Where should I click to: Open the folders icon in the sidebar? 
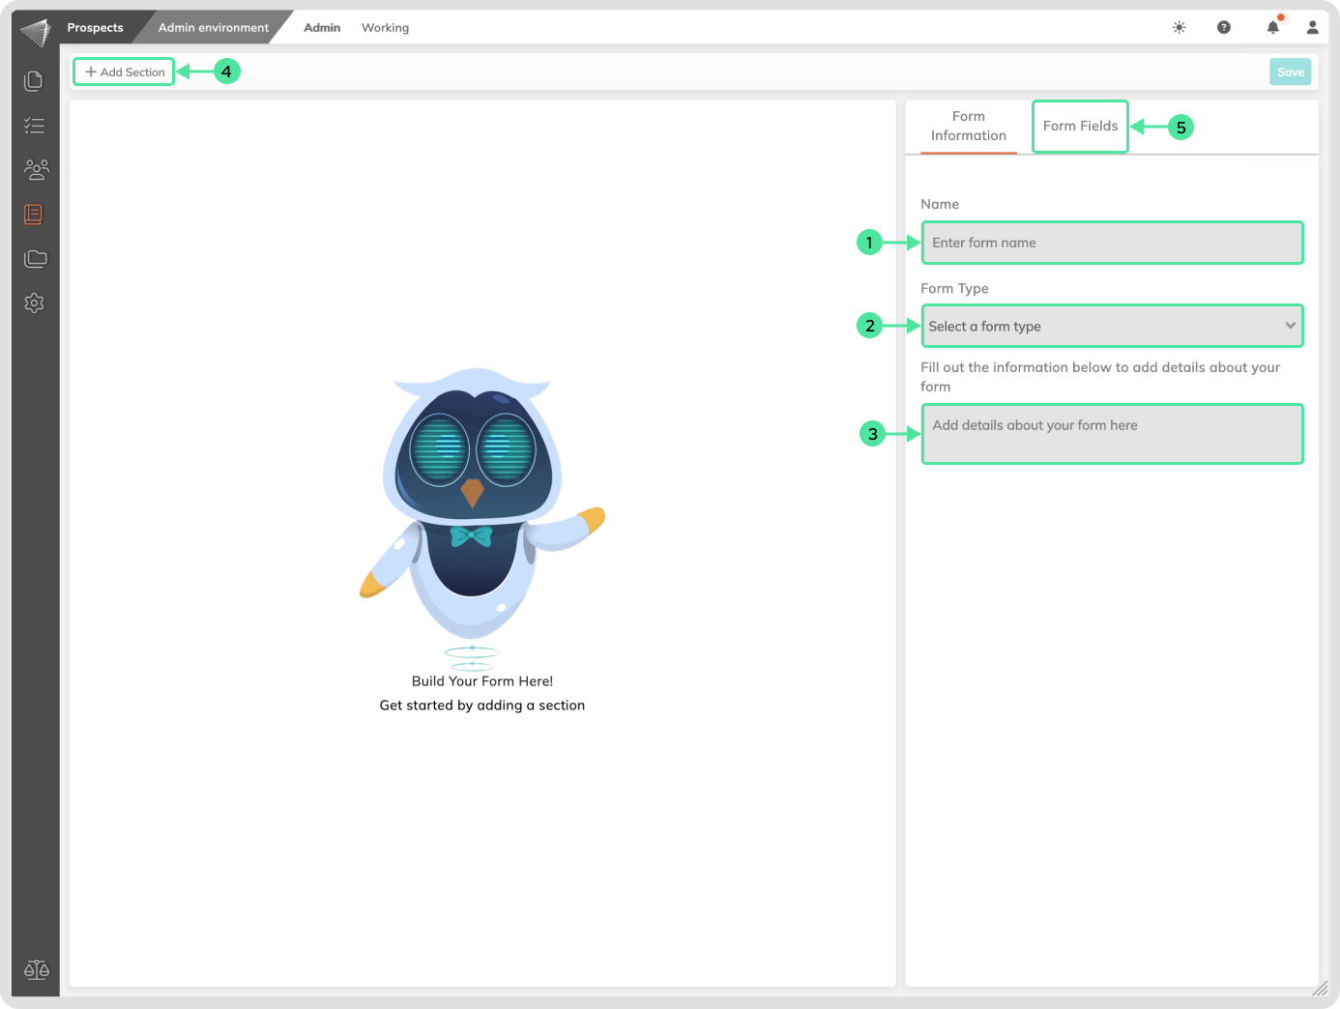pyautogui.click(x=36, y=259)
